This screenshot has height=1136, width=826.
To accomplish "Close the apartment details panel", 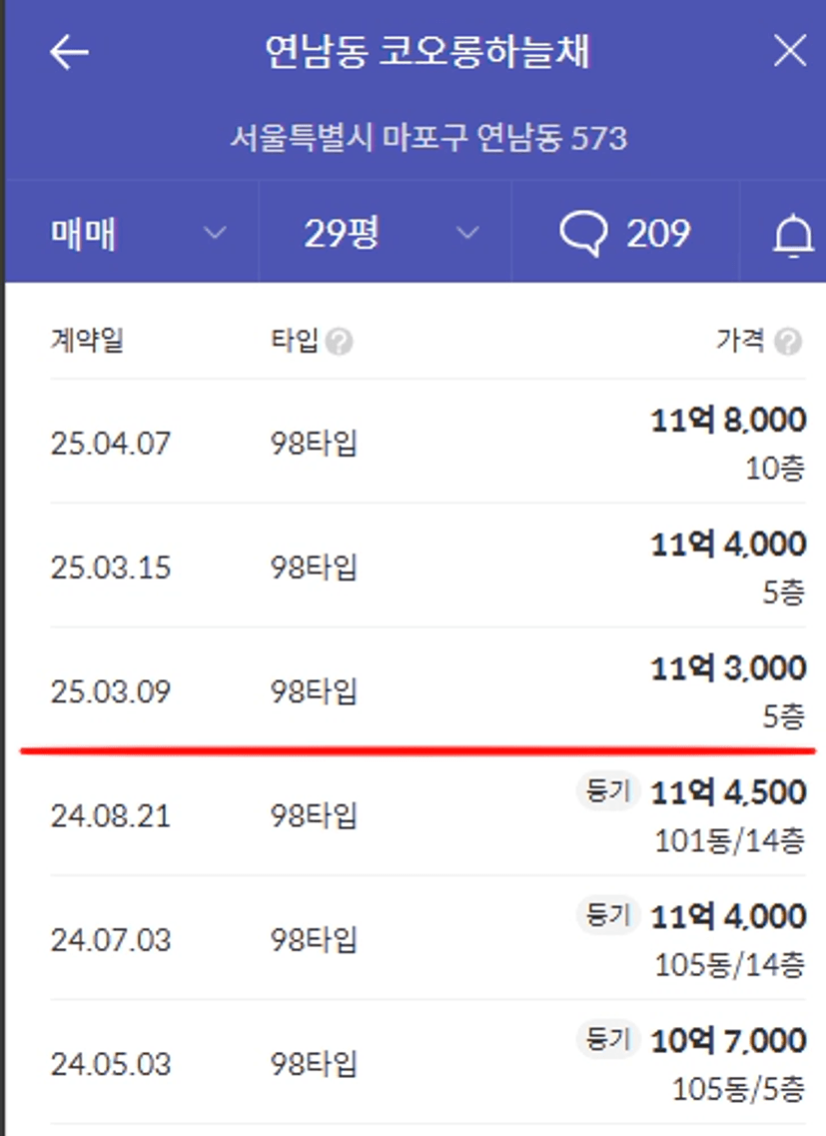I will click(789, 51).
